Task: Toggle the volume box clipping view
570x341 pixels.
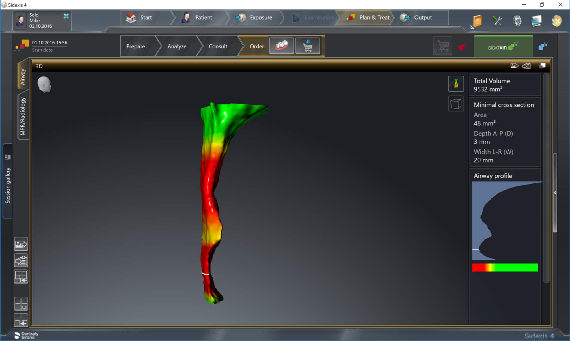Action: pos(456,104)
